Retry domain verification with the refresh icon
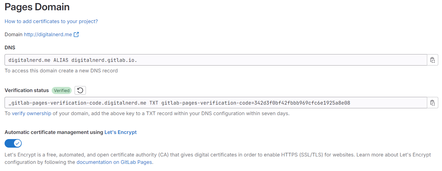The image size is (442, 171). pyautogui.click(x=80, y=90)
